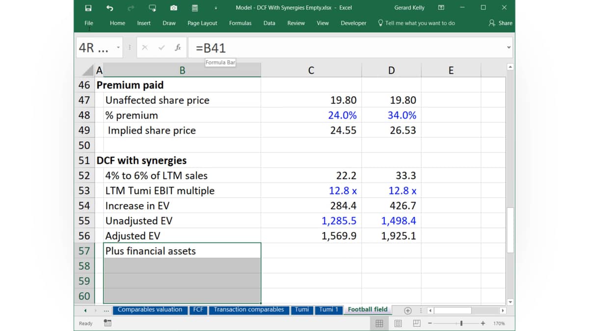Image resolution: width=589 pixels, height=331 pixels.
Task: Click the cell with value 22.2
Action: click(311, 176)
